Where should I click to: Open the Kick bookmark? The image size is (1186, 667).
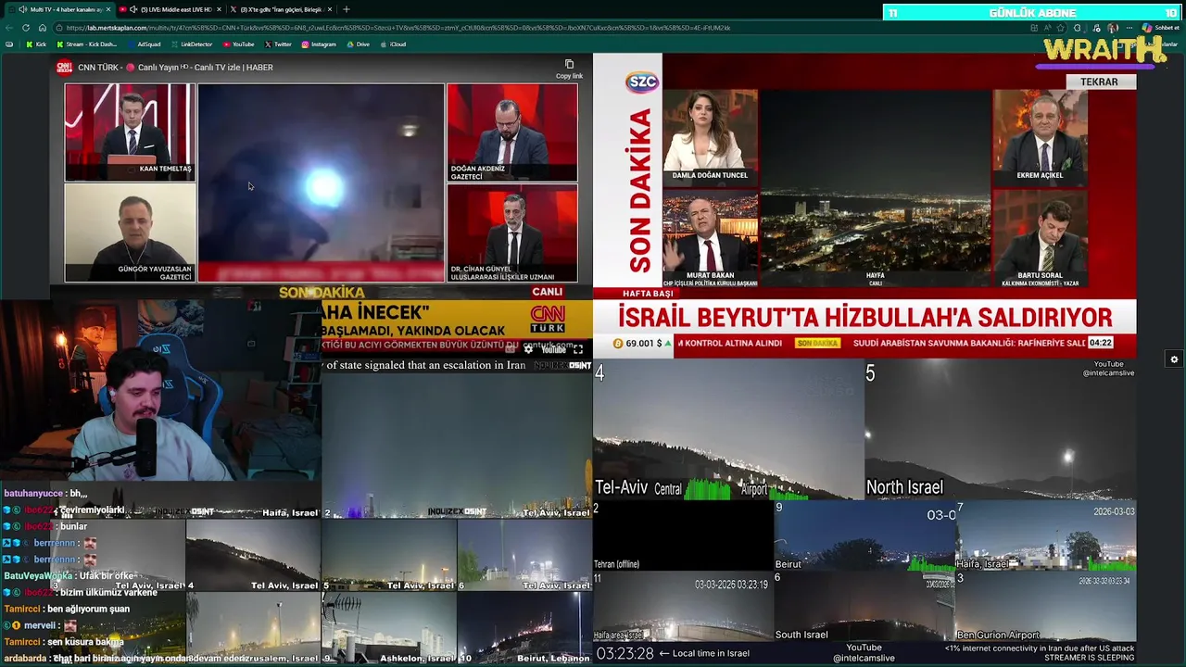point(36,44)
